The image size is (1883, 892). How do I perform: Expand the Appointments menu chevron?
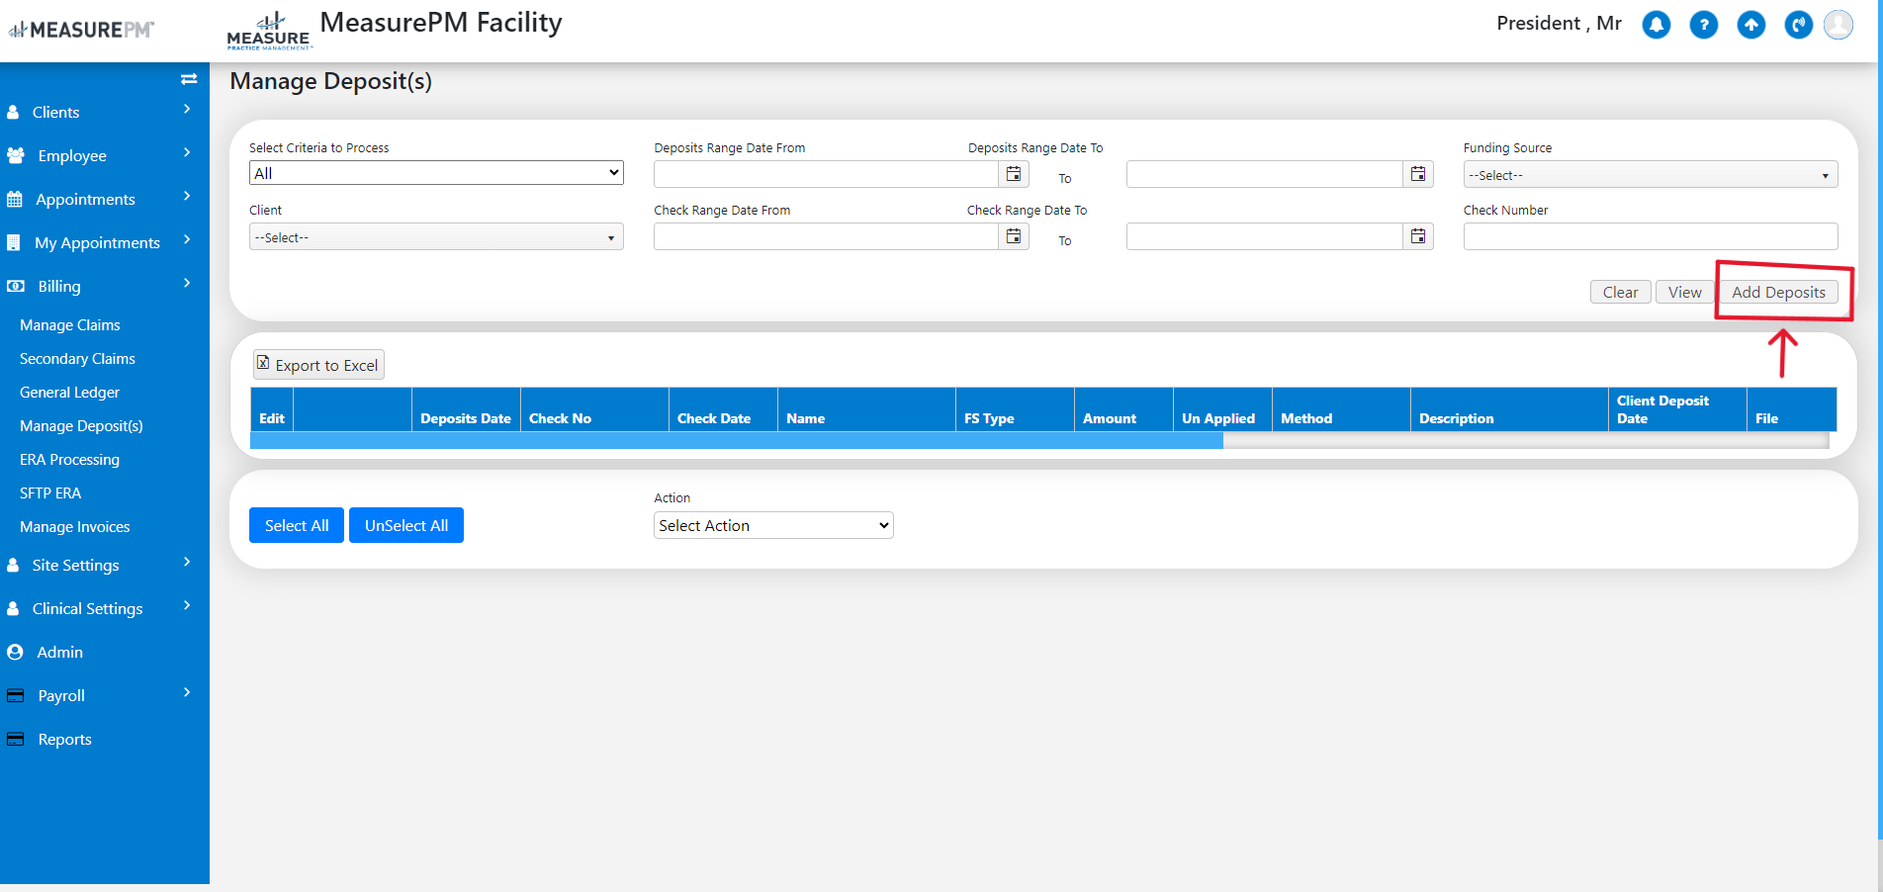pos(187,196)
